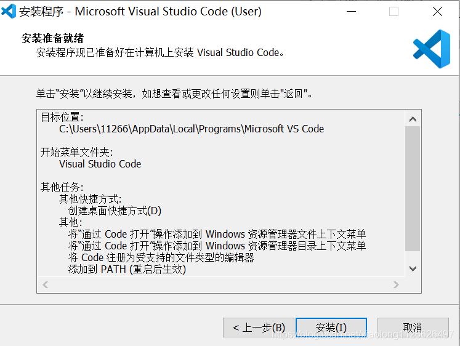This screenshot has height=346, width=460.
Task: Start installation with the 安装(I) button
Action: [x=331, y=328]
